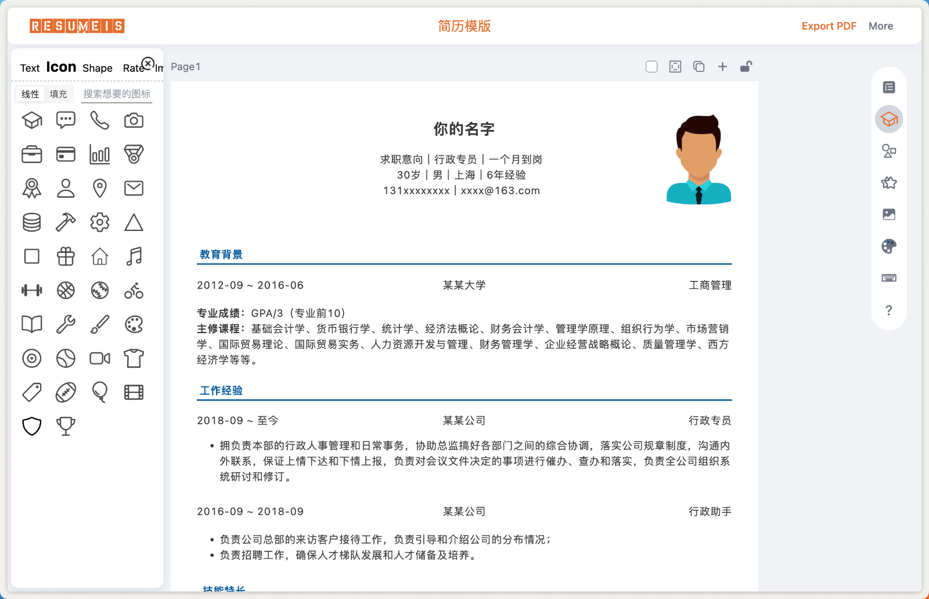Tick the Page1 checkbox square
The width and height of the screenshot is (929, 599).
pyautogui.click(x=651, y=67)
